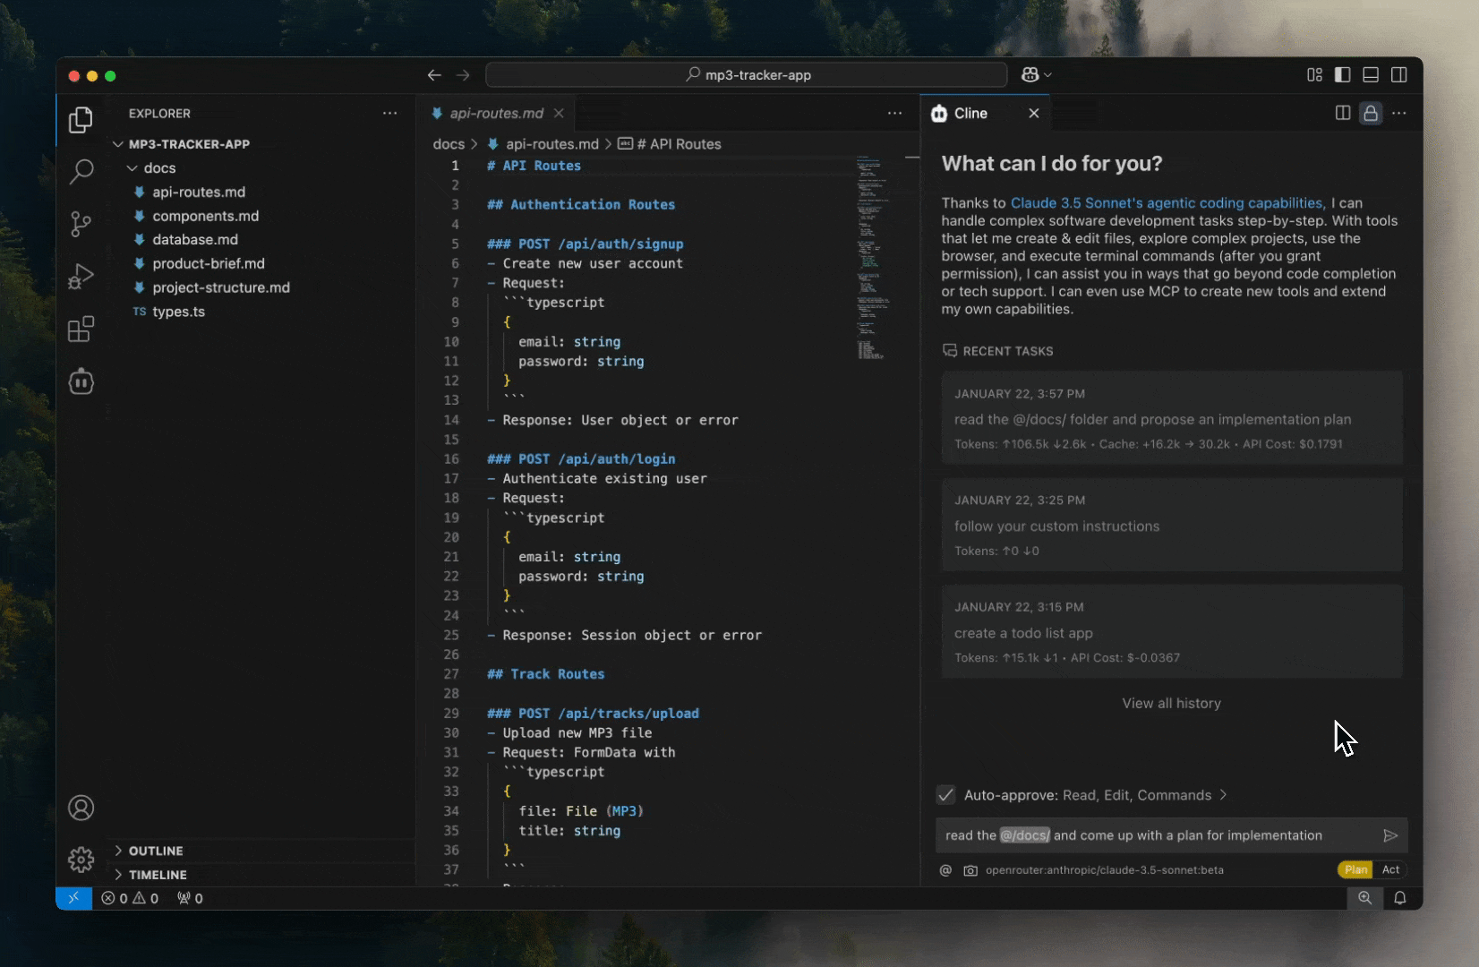Open Explorer more actions ellipsis

click(389, 113)
